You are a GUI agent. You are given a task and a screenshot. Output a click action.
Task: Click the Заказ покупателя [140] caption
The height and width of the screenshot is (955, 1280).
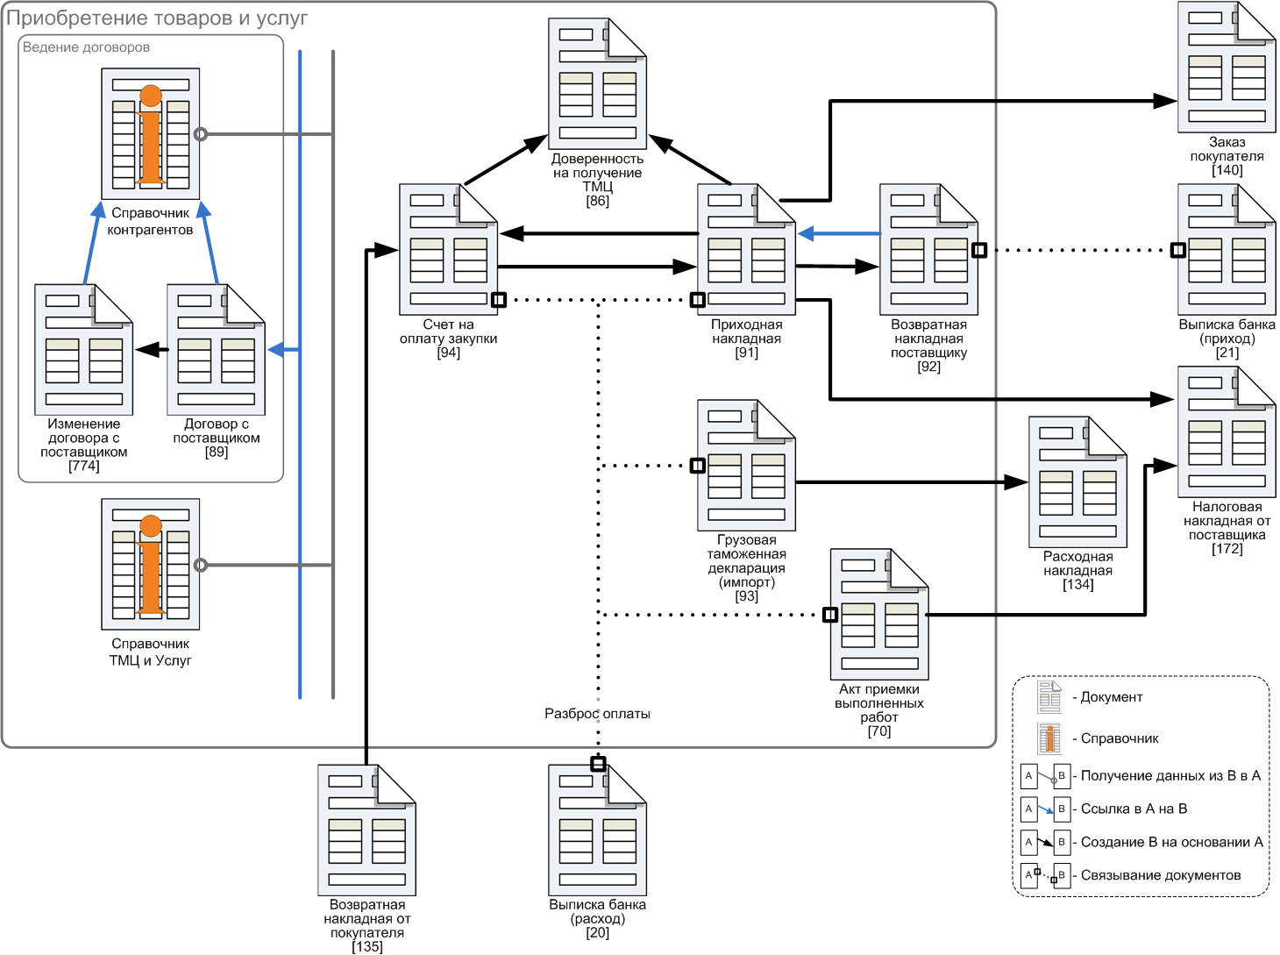(1227, 156)
